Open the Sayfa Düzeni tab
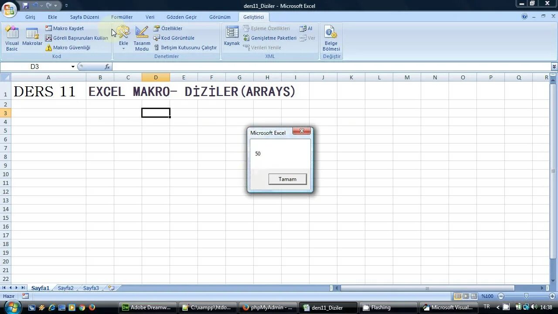Image resolution: width=558 pixels, height=314 pixels. [85, 17]
